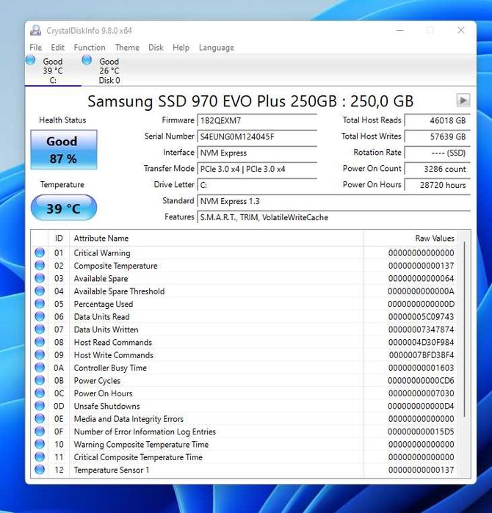Click the Power On Count value 3286 count
492x513 pixels.
[438, 169]
